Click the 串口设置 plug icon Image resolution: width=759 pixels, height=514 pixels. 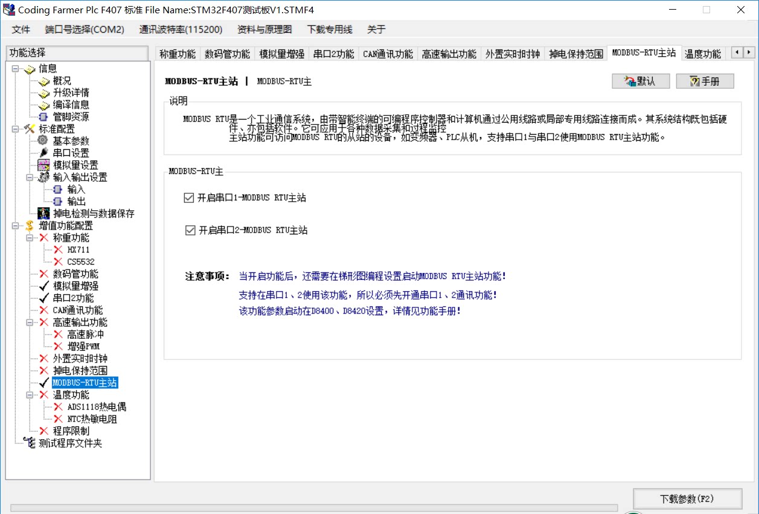43,153
